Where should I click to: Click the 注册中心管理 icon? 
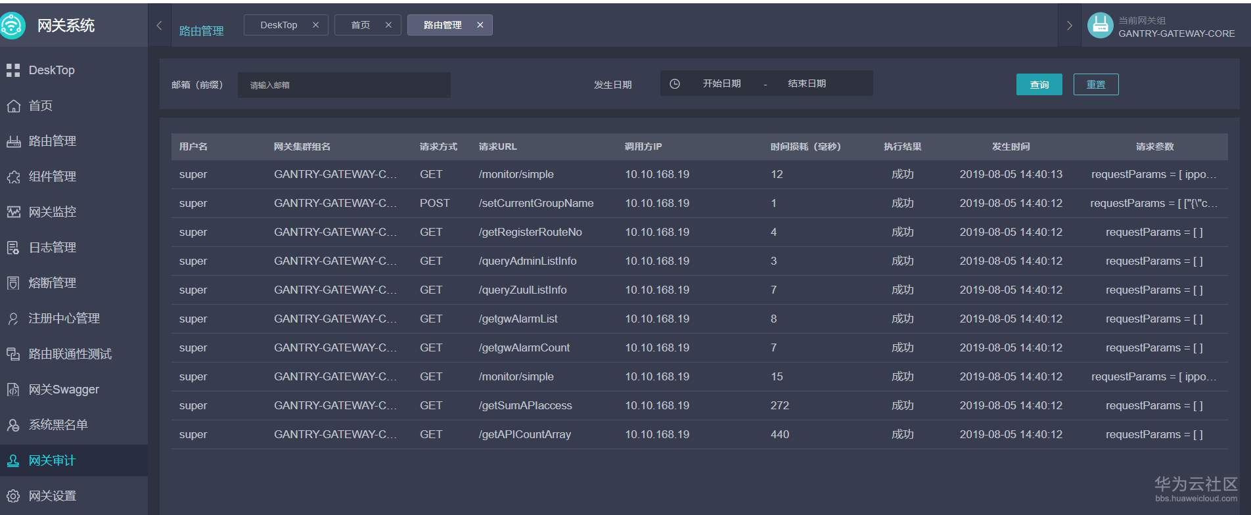tap(13, 319)
